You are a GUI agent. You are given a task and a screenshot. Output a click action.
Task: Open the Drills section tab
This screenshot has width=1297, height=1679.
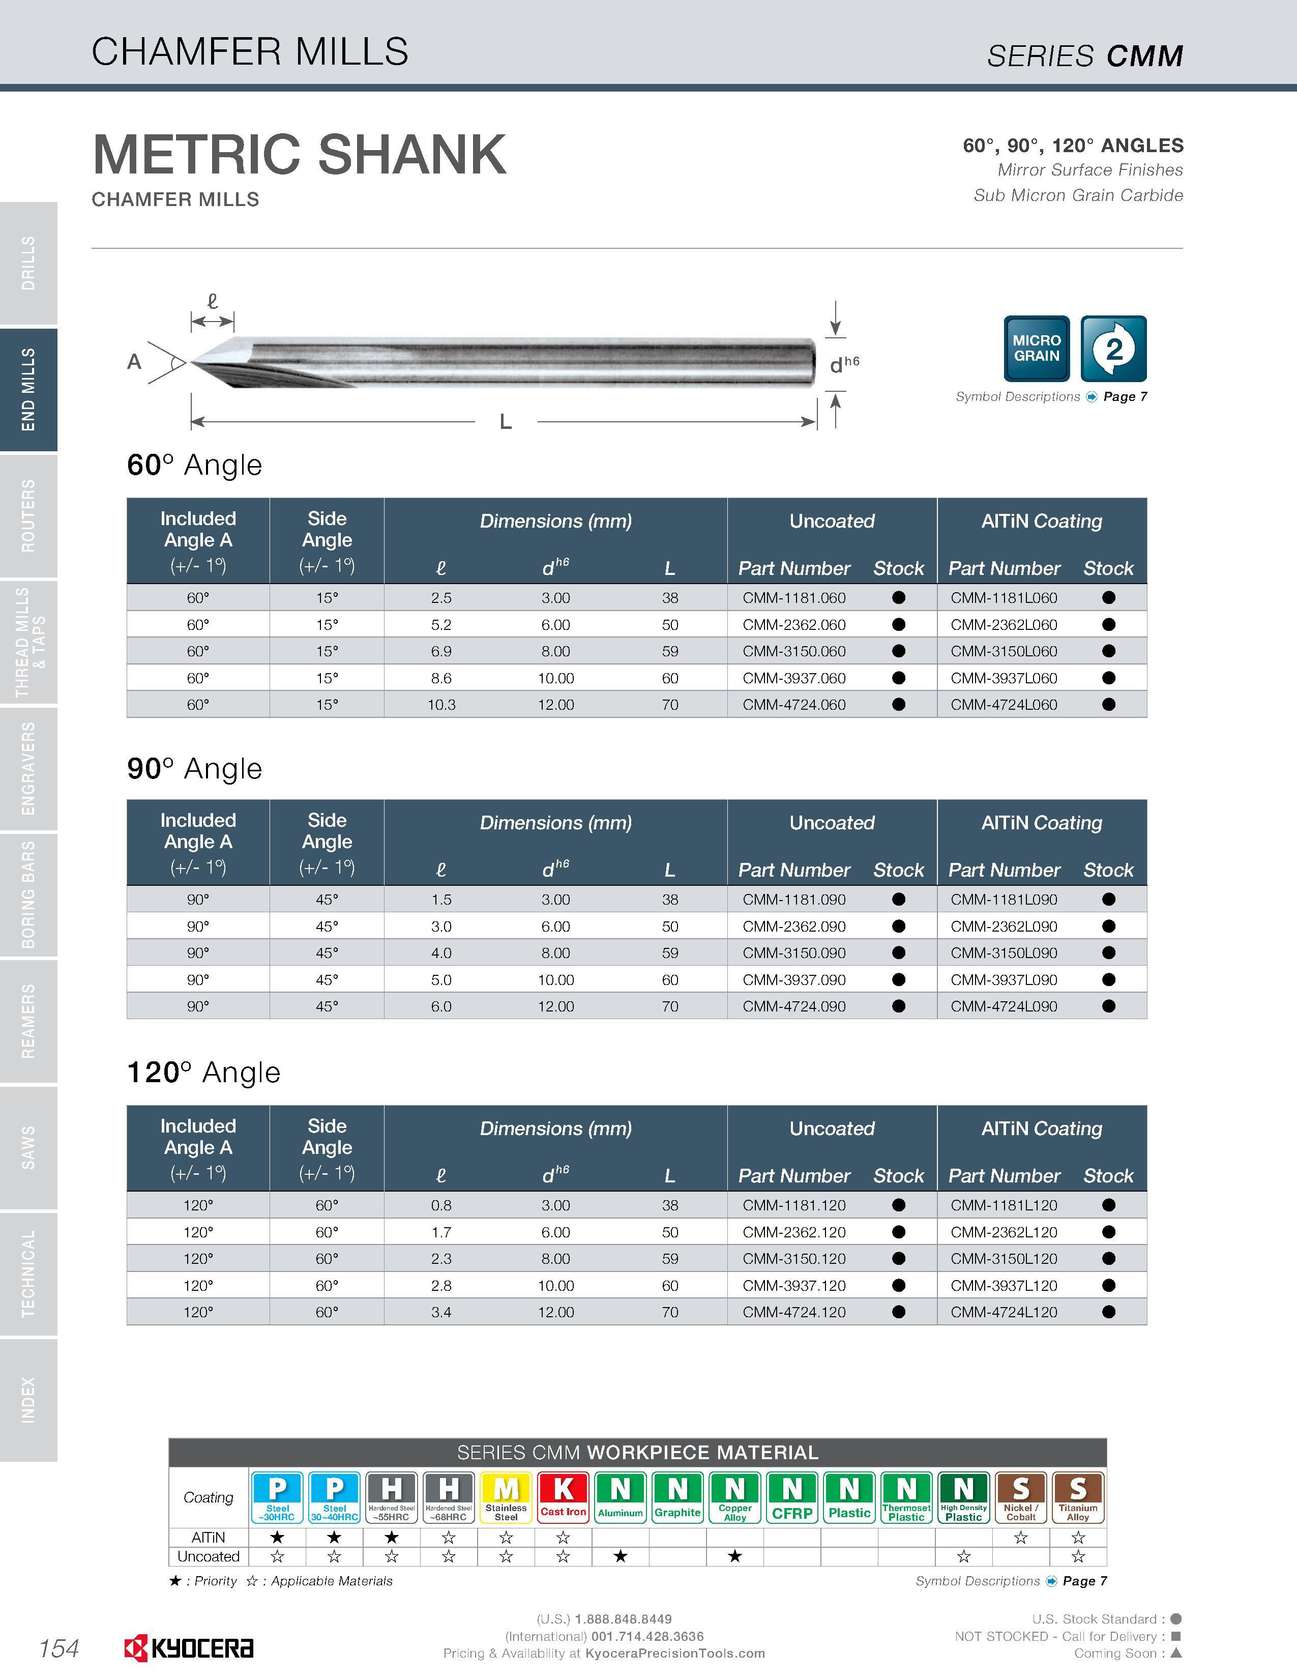[28, 263]
